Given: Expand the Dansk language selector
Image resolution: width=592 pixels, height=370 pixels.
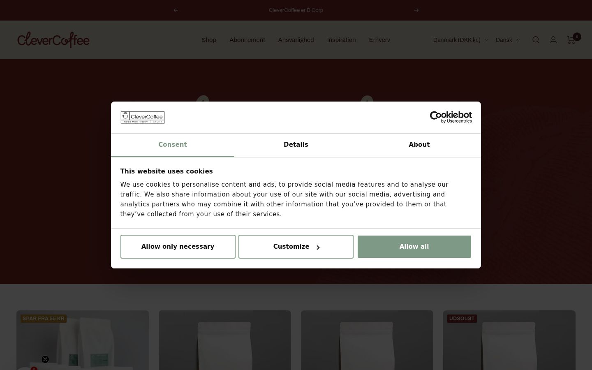Looking at the screenshot, I should pos(508,40).
